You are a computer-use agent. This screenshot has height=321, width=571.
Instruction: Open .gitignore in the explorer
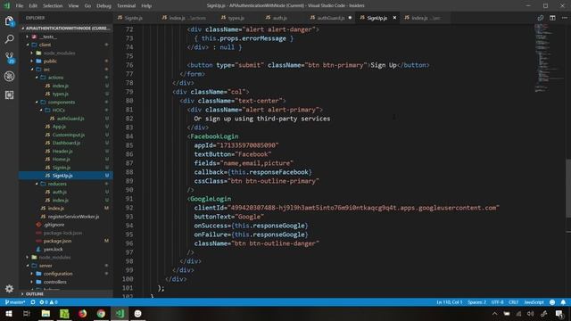(54, 225)
